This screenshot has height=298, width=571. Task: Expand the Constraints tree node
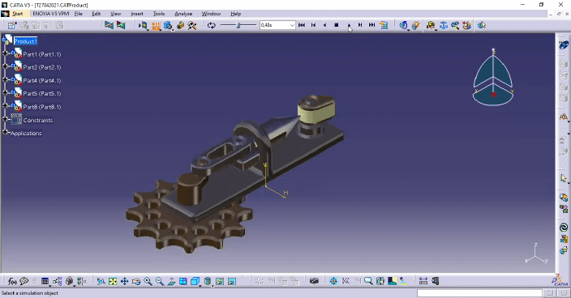[x=5, y=119]
